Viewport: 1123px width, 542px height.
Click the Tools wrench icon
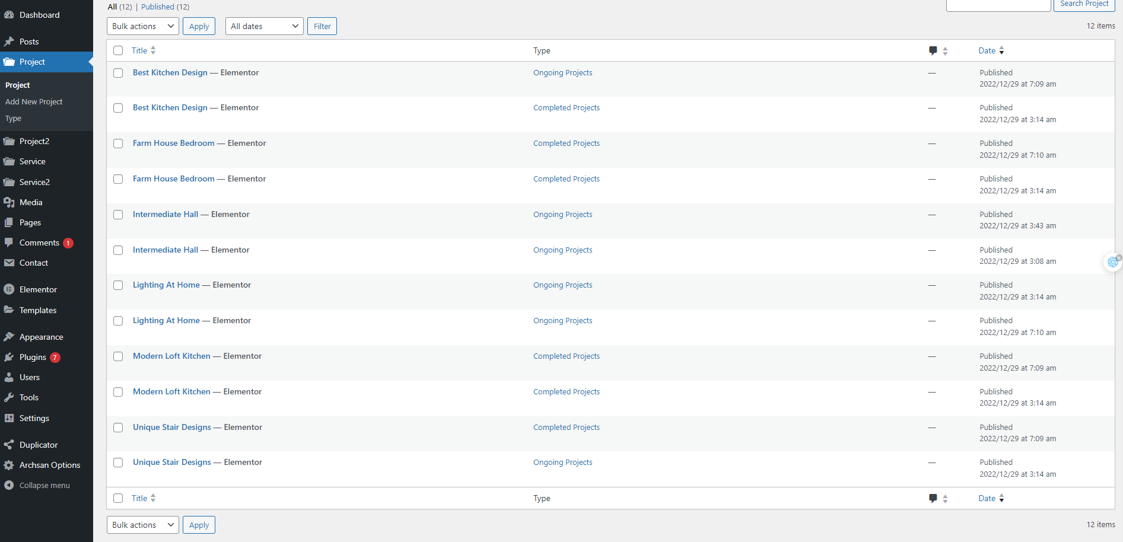point(9,397)
